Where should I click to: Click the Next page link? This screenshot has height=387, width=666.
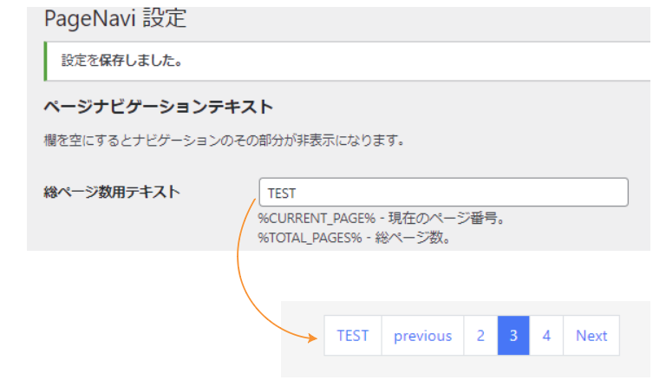coord(591,336)
